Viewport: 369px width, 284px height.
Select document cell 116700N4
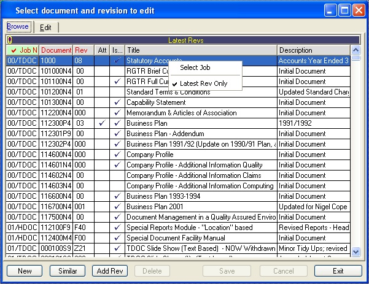56,207
